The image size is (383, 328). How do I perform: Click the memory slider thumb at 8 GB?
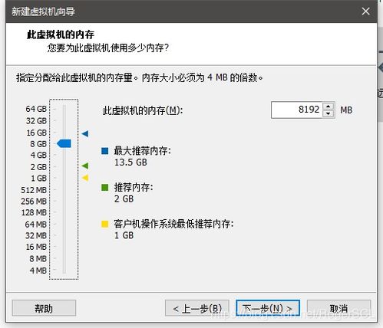click(64, 143)
